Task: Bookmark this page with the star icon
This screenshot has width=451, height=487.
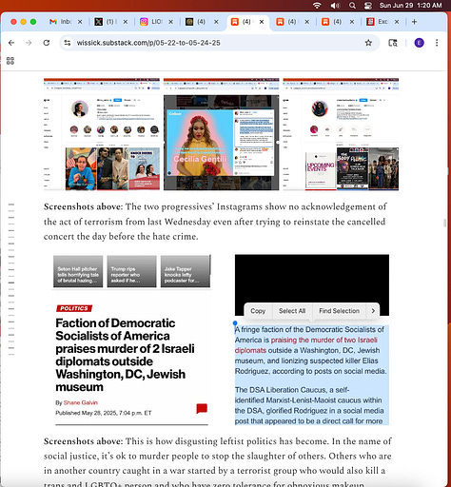Action: (368, 43)
